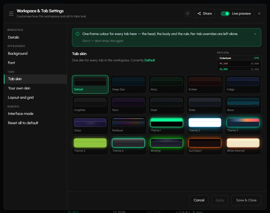Click the info icon in green banner
270x213 pixels.
77,34
